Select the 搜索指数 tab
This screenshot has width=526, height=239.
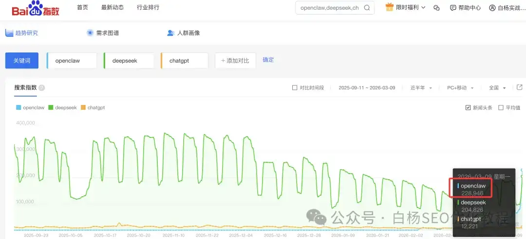25,88
